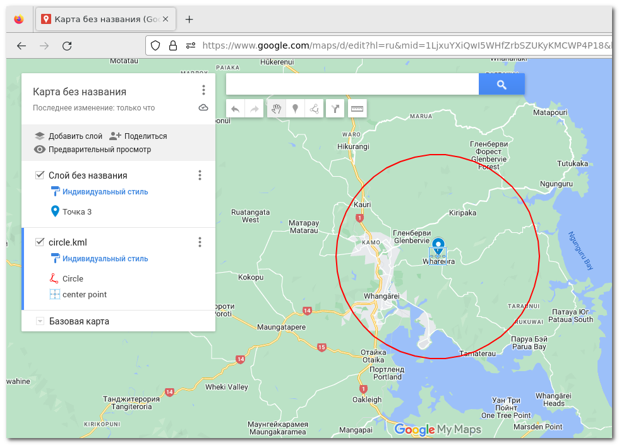
Task: Reload the page with refresh button
Action: point(67,45)
